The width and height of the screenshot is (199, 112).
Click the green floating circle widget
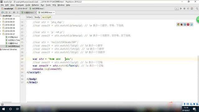coord(198,20)
